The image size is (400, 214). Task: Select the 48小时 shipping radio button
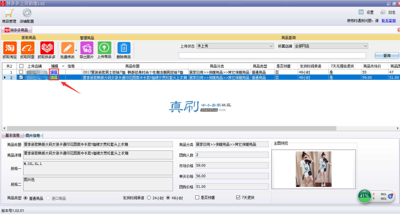(168, 198)
